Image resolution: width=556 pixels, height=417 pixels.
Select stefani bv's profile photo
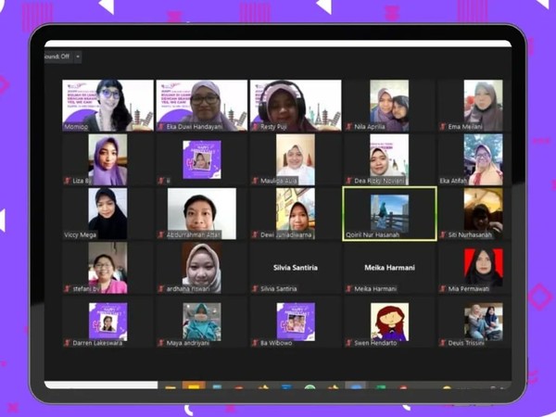(x=107, y=268)
